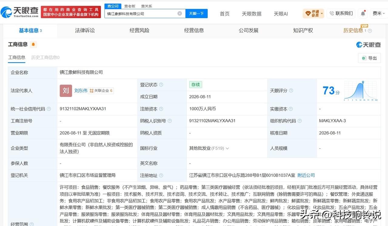Click 成立日期 value 2026-08-11
The height and width of the screenshot is (226, 388).
[x=200, y=97]
